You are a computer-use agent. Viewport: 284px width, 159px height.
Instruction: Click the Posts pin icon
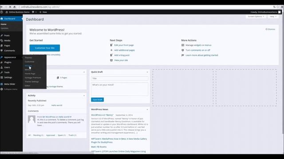click(x=2, y=35)
